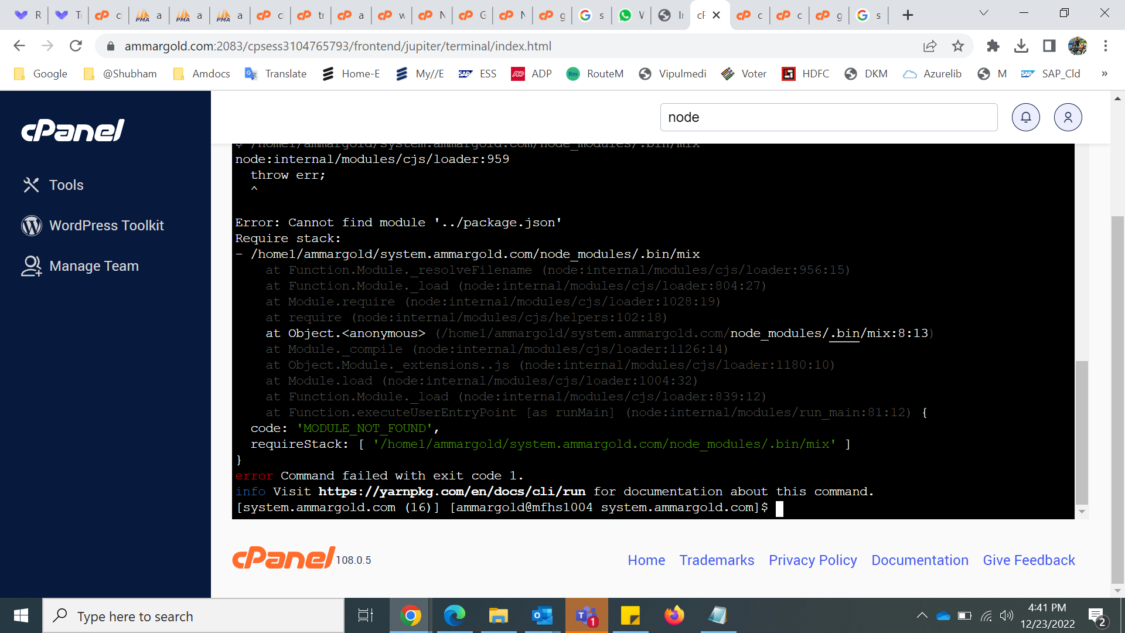The image size is (1125, 633).
Task: Open Microsoft Teams from the taskbar
Action: pos(586,616)
